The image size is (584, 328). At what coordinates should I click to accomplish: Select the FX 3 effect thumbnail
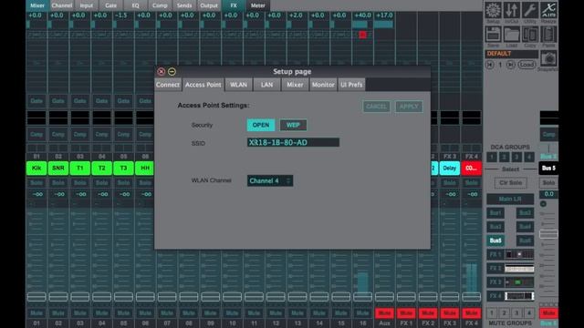(519, 282)
